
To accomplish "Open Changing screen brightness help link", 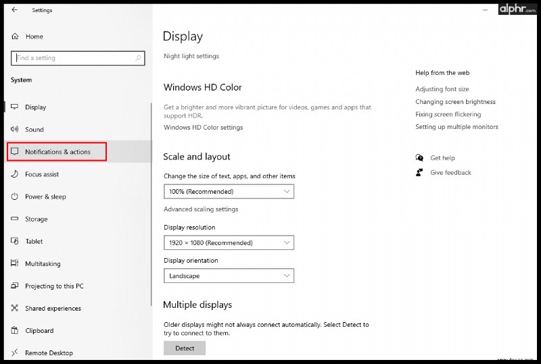I will [x=455, y=102].
